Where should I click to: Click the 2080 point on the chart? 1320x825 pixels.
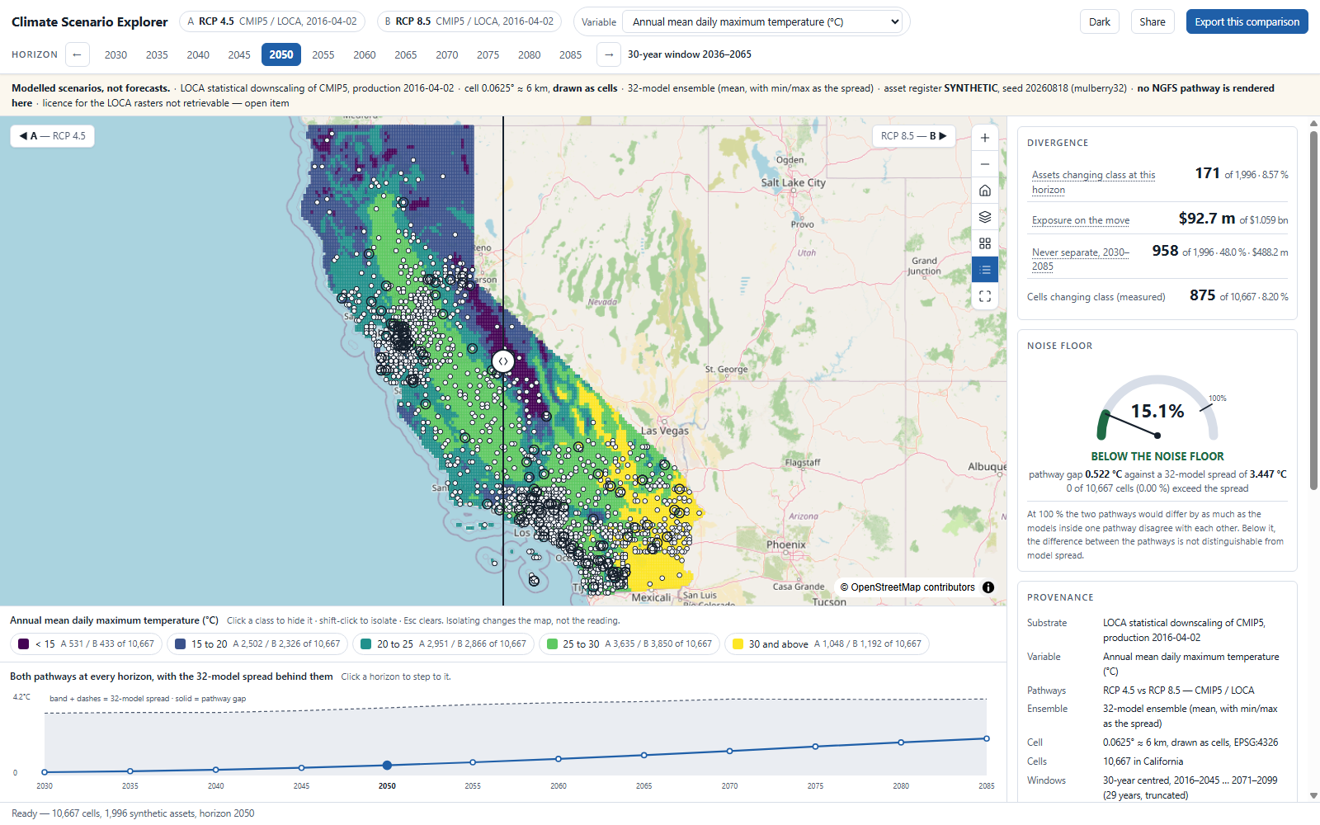901,742
